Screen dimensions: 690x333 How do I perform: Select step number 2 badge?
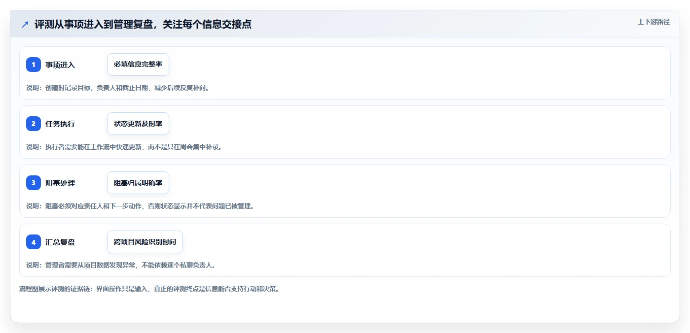pyautogui.click(x=34, y=124)
